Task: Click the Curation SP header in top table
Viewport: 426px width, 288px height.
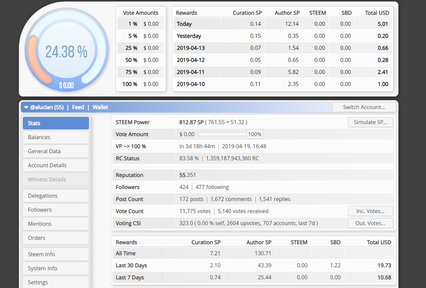Action: 247,13
